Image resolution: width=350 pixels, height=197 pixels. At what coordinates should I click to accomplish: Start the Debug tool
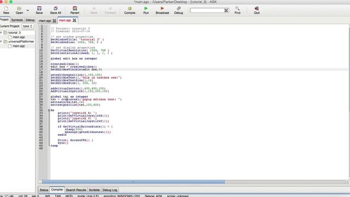(x=179, y=10)
